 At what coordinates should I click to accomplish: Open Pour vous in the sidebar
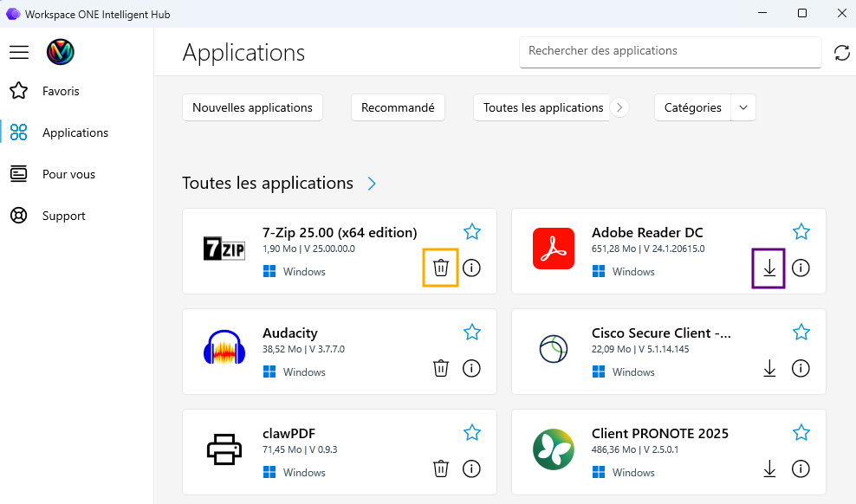(68, 174)
